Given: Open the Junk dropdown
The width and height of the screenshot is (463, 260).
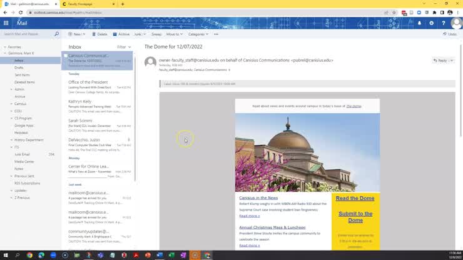Looking at the screenshot, I should pos(140,34).
